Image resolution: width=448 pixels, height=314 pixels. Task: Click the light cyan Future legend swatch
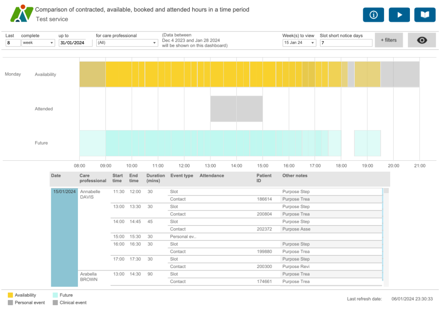[55, 295]
